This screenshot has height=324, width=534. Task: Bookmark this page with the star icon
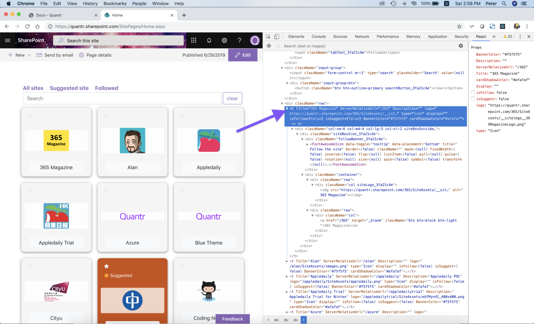pos(460,26)
